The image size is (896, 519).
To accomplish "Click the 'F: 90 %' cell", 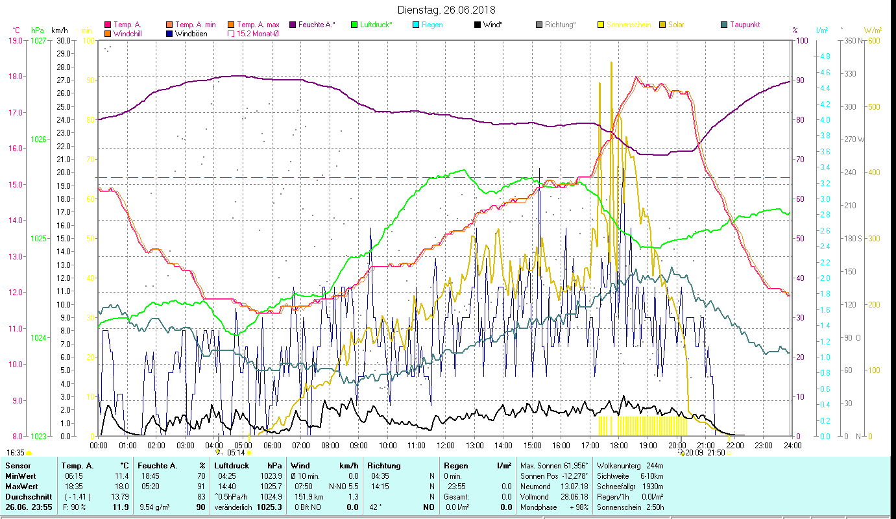I will click(x=75, y=507).
